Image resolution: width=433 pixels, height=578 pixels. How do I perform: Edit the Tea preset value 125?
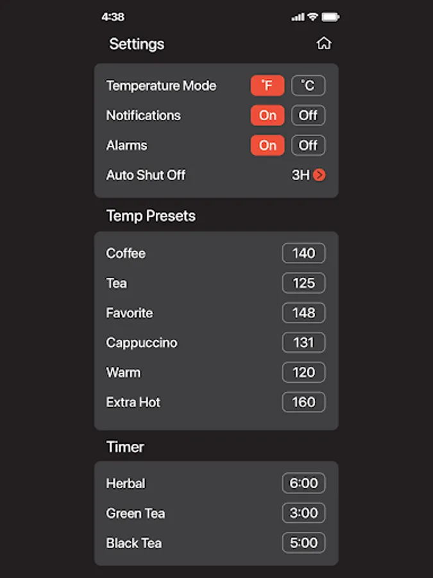[x=303, y=283]
